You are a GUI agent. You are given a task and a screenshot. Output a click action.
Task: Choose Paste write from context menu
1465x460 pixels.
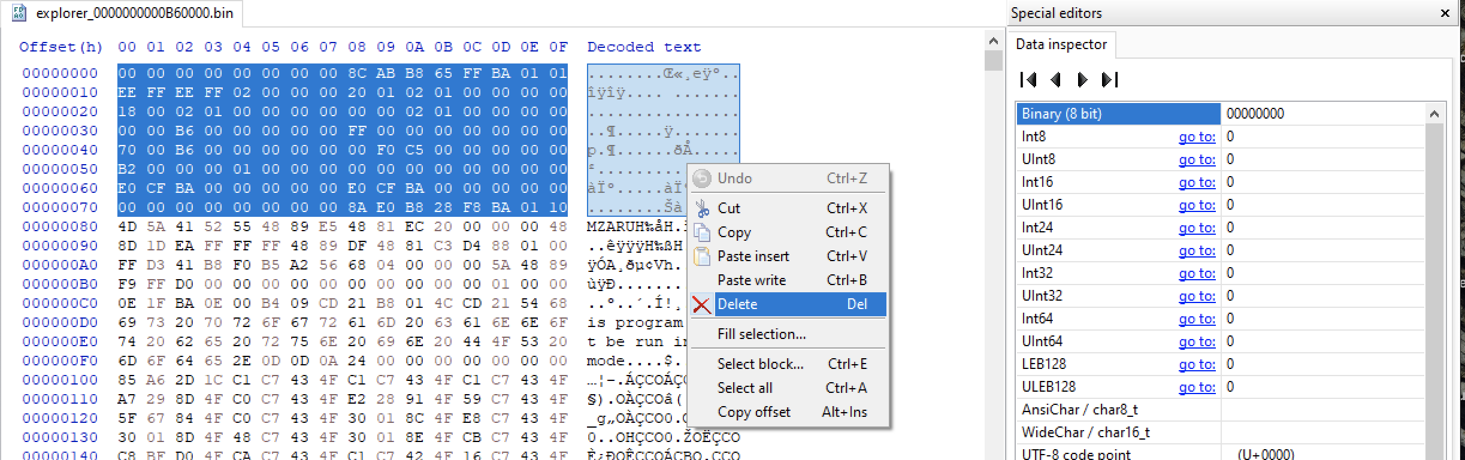tap(788, 280)
